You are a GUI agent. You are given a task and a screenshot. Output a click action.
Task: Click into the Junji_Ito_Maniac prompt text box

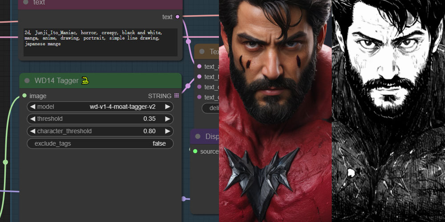click(101, 42)
